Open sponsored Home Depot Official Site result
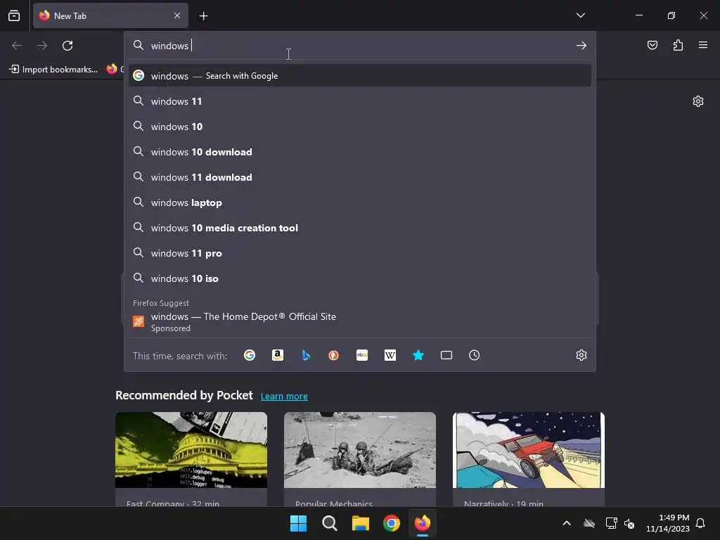 (360, 322)
